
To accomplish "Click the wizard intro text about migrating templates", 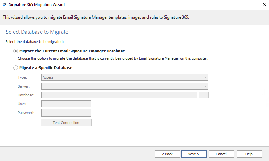I will (x=96, y=17).
